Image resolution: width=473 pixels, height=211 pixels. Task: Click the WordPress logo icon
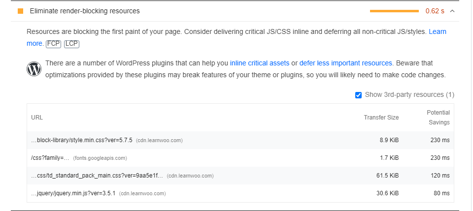34,69
